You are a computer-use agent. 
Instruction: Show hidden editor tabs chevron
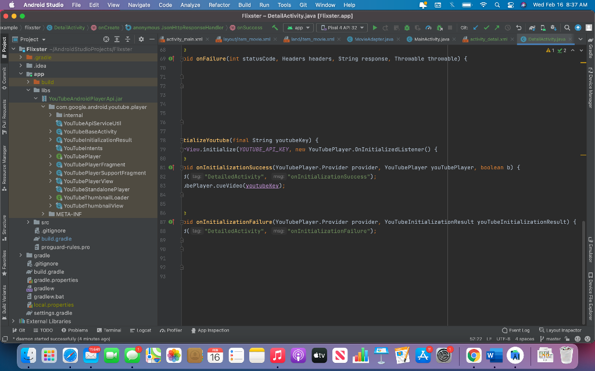click(x=580, y=39)
